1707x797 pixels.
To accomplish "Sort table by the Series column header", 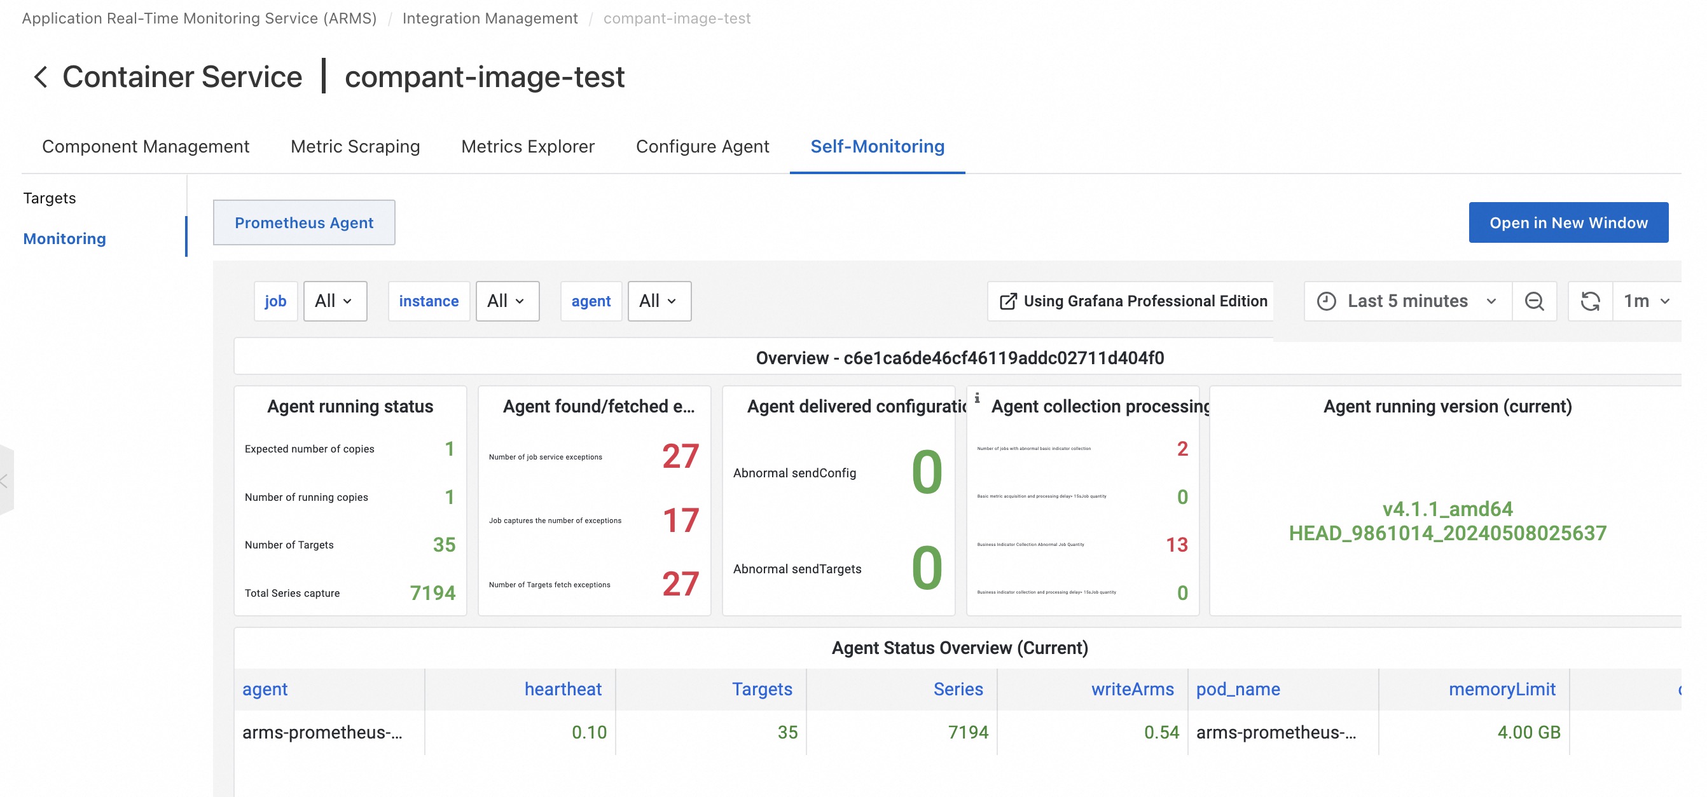I will [958, 689].
